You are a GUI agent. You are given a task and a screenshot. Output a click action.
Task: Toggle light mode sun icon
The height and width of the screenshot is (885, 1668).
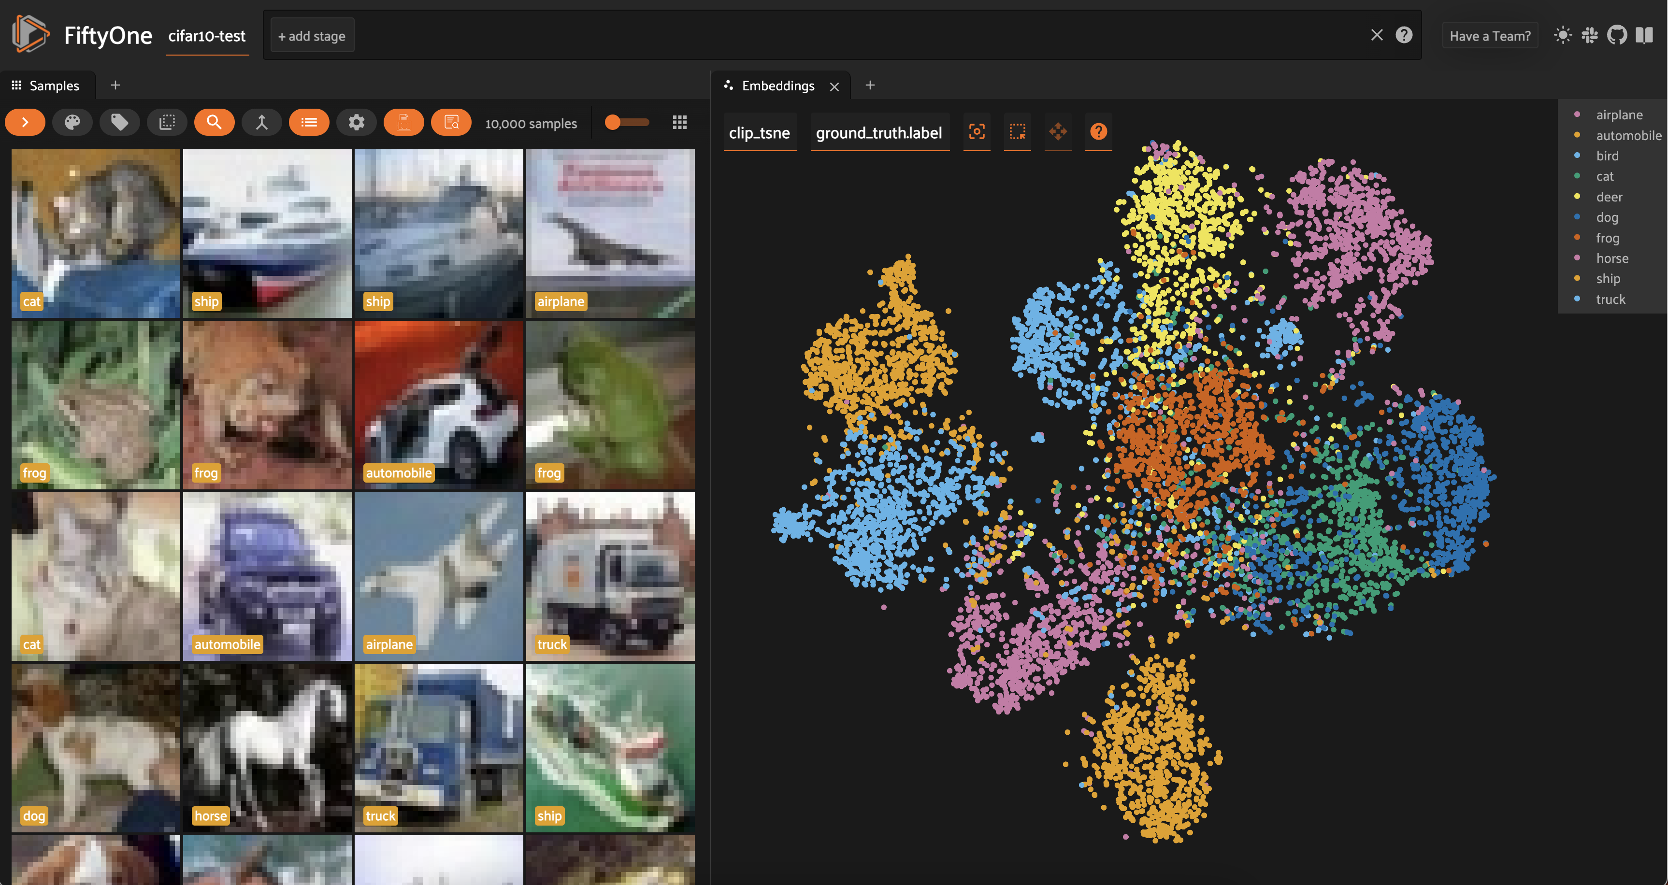pos(1563,35)
